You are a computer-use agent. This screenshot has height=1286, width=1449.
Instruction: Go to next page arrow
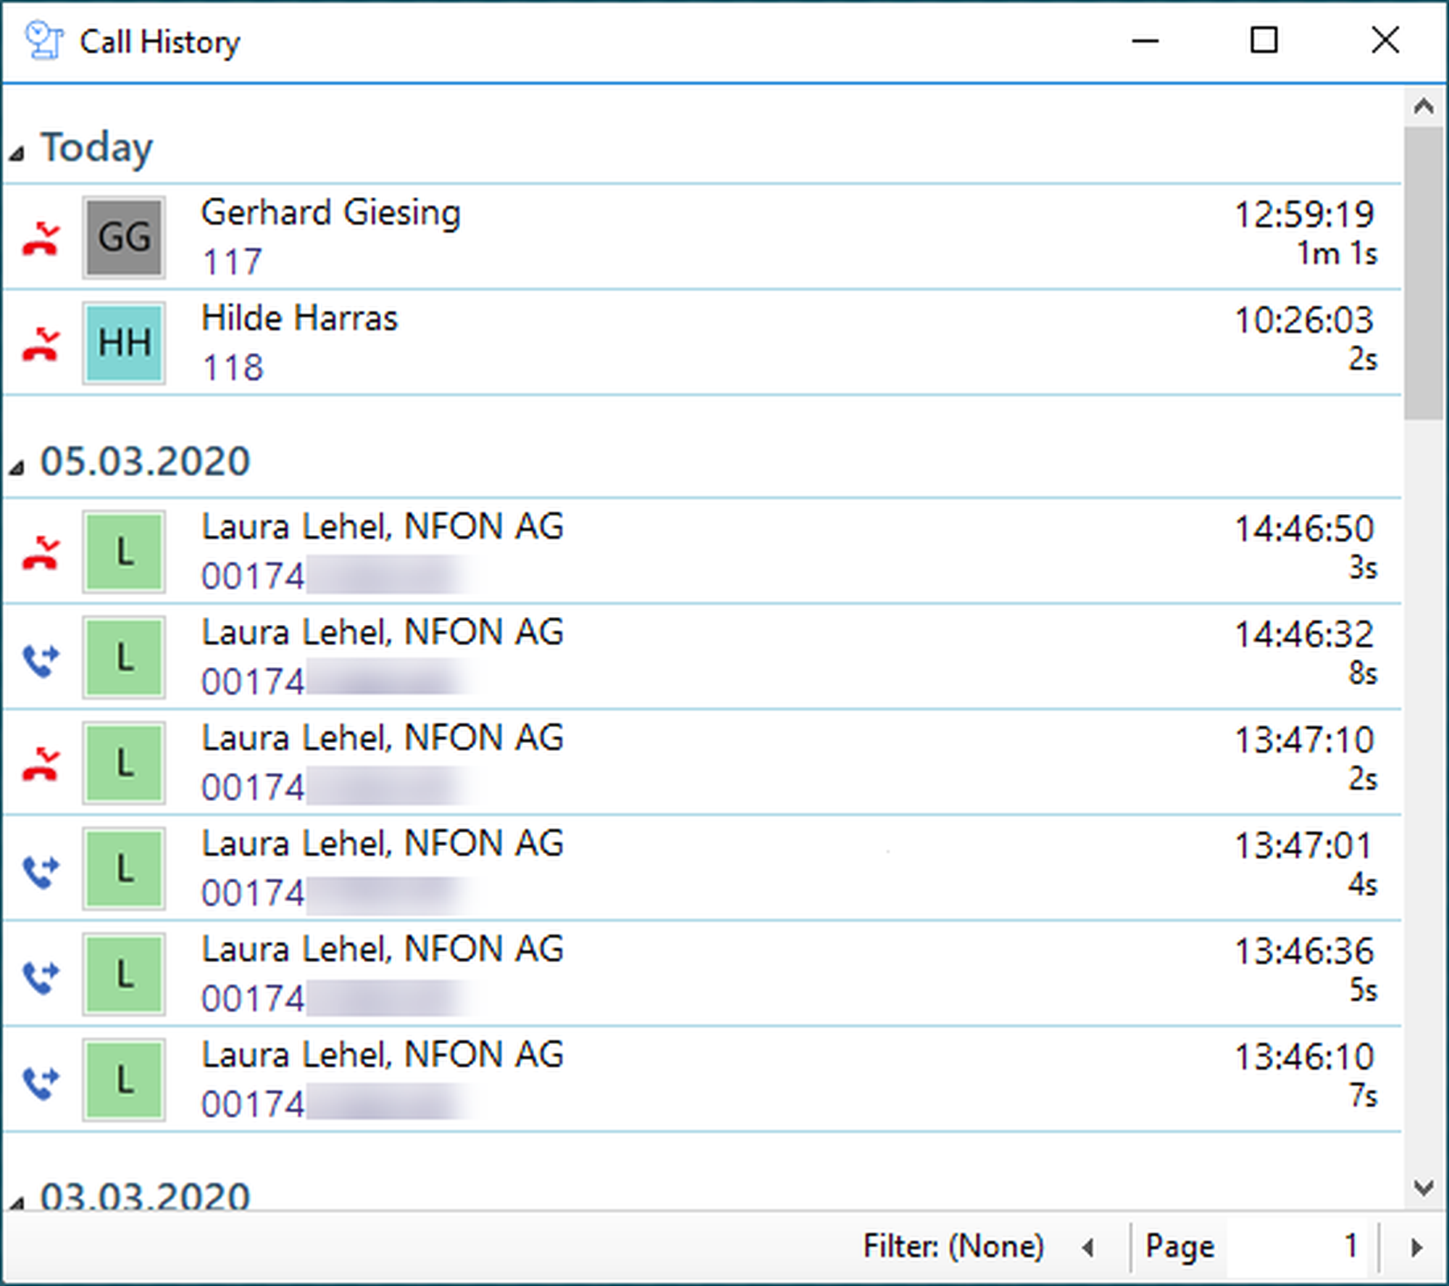[x=1416, y=1248]
